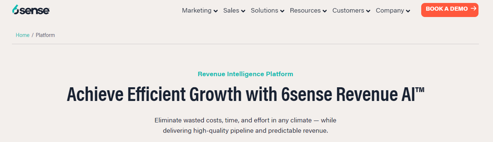Click the Book a Demo button
The height and width of the screenshot is (142, 493).
point(449,10)
